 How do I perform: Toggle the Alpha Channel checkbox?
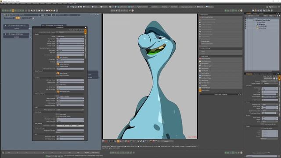tap(58, 73)
